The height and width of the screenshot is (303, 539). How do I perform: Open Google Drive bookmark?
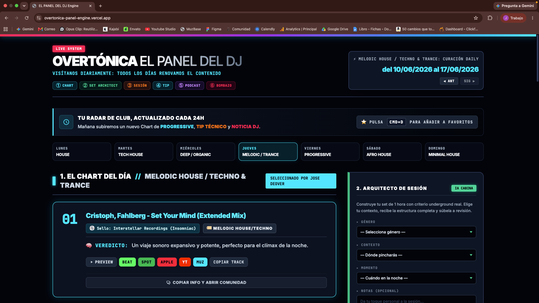(335, 29)
